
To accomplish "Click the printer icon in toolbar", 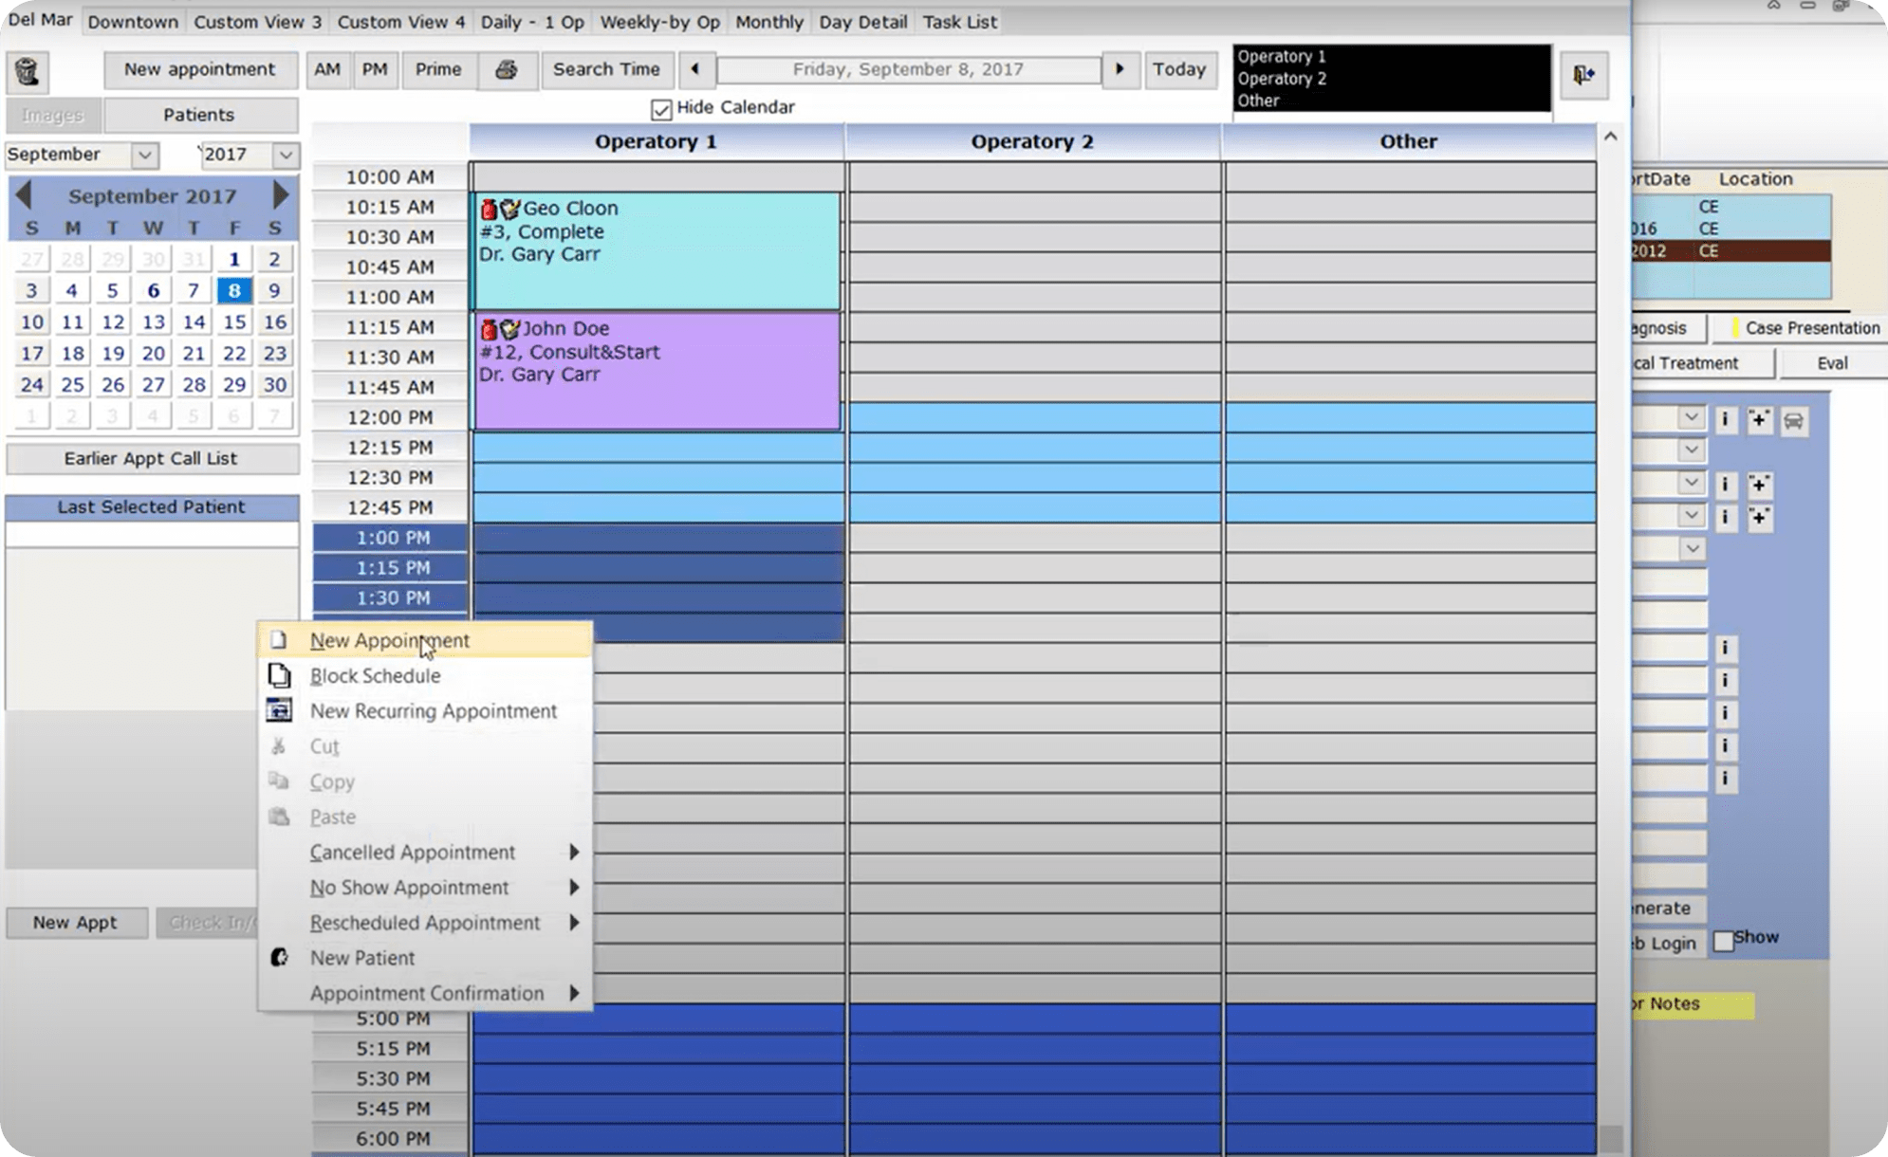I will (x=506, y=70).
